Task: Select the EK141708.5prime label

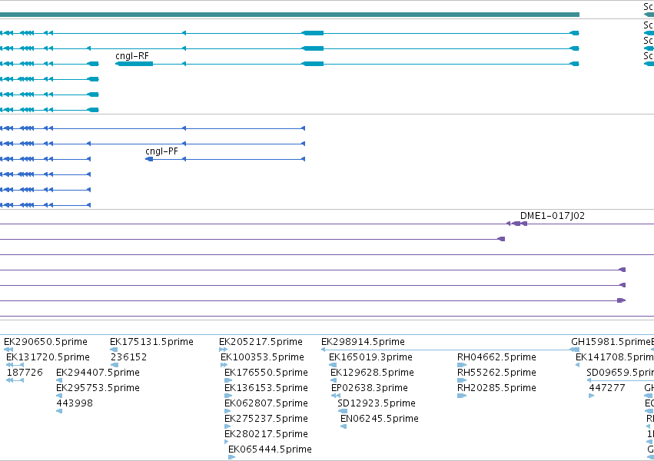Action: point(614,357)
